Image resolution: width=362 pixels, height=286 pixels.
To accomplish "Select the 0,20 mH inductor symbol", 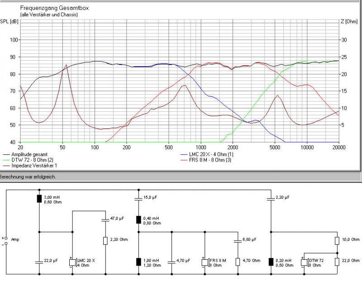I will (x=271, y=262).
